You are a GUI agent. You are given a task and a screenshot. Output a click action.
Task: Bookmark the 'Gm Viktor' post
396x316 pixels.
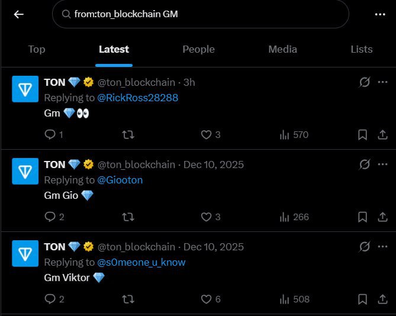[362, 299]
